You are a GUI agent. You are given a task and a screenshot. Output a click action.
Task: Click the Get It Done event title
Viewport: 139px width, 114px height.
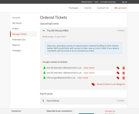click(53, 101)
